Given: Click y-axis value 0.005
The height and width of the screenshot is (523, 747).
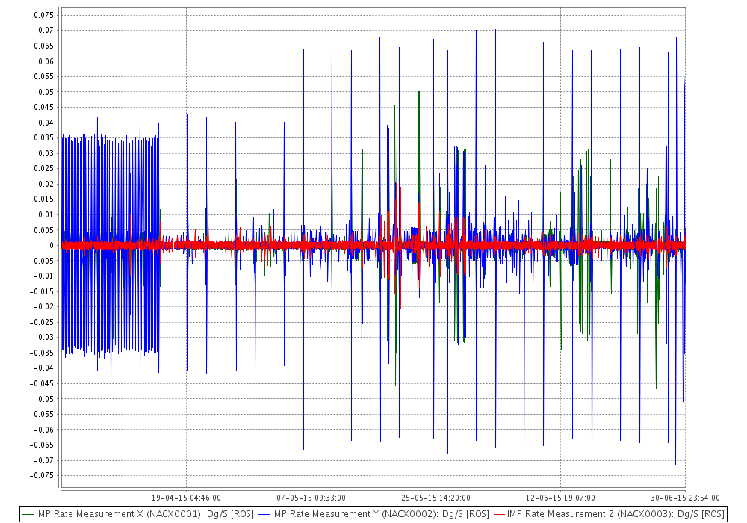Looking at the screenshot, I should tap(44, 230).
